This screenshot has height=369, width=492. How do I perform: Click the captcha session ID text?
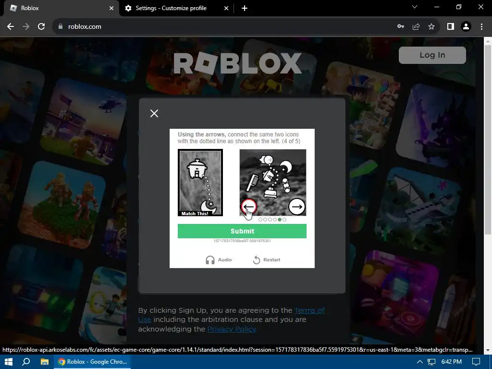pos(242,241)
